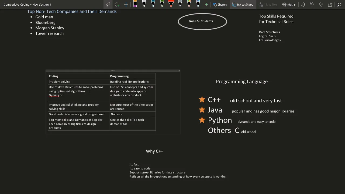Open the Shapes tool
345x194 pixels.
(x=220, y=5)
